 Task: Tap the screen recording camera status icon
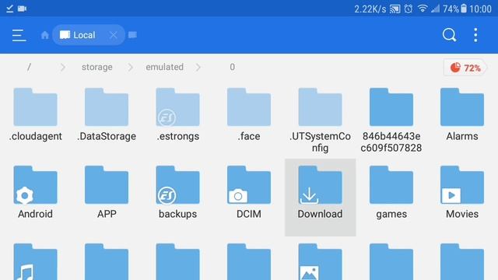(22, 9)
